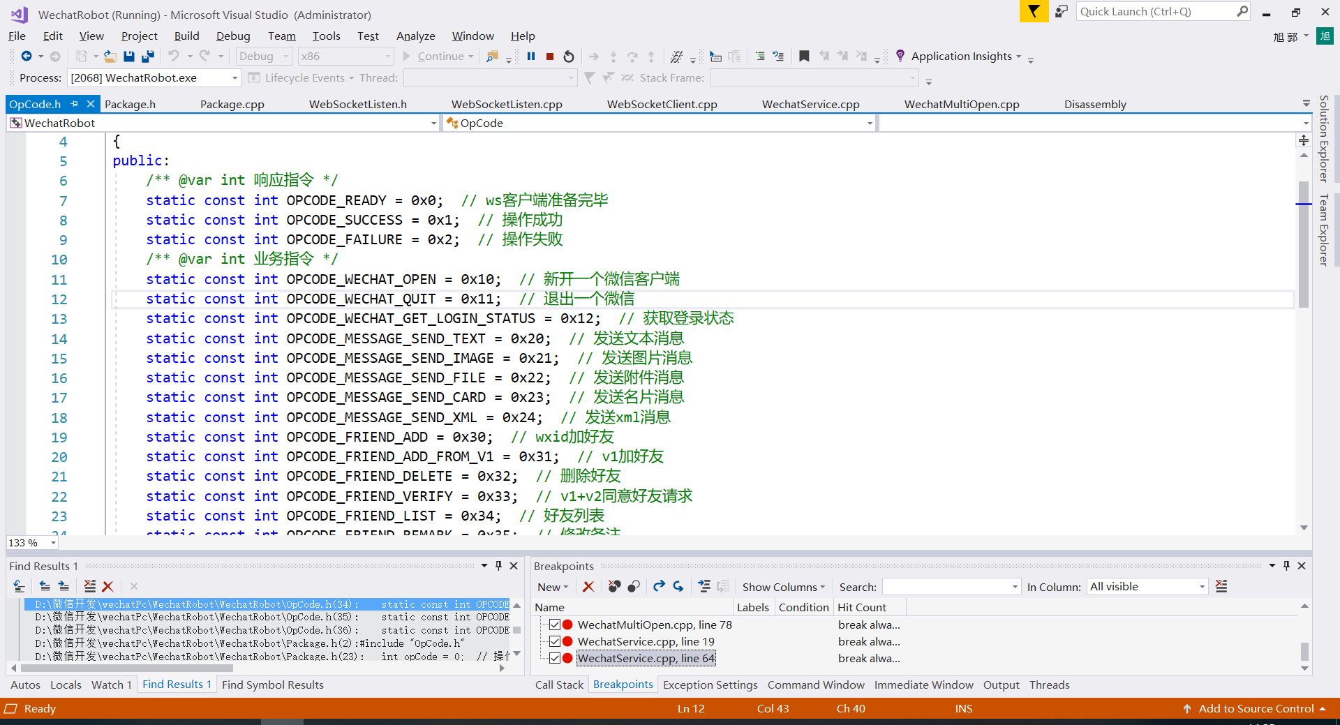Click Delete All Breakpoints icon
This screenshot has height=725, width=1340.
pyautogui.click(x=614, y=587)
